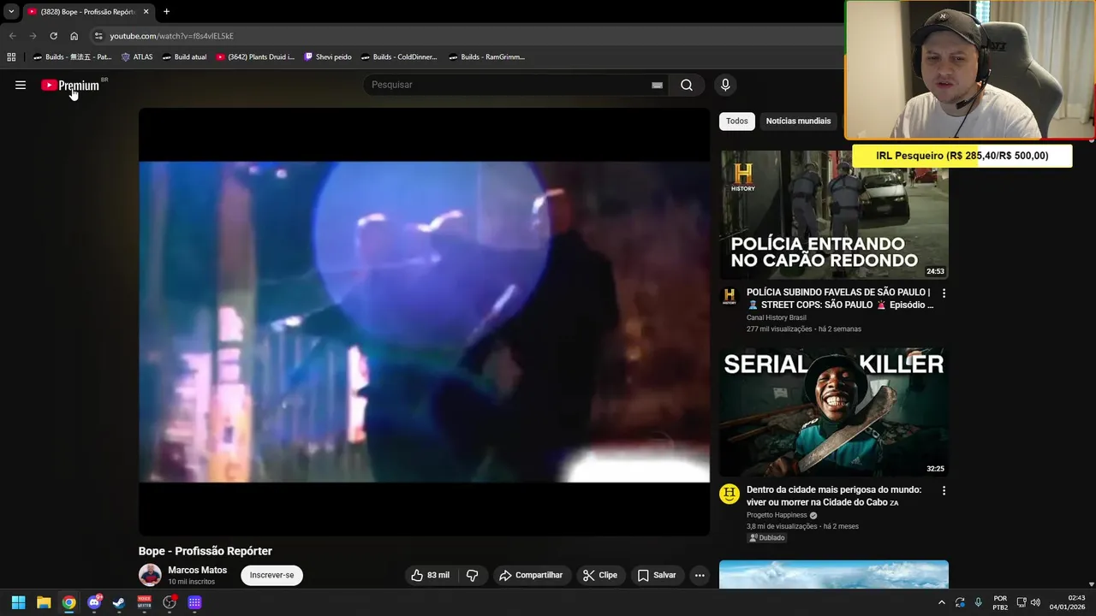Open Steam from the taskbar
Image resolution: width=1096 pixels, height=616 pixels.
[x=119, y=602]
